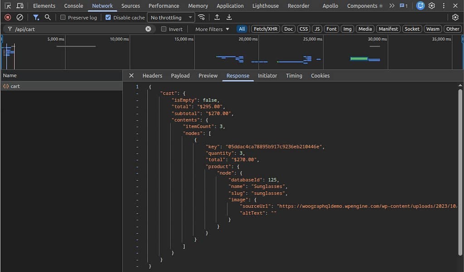The image size is (464, 272).
Task: Open Network panel settings gear
Action: pos(455,18)
